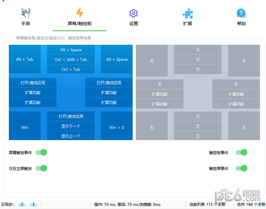This screenshot has height=209, width=266.
Task: Disable the 仅在主屏触发 switch
Action: [41, 168]
